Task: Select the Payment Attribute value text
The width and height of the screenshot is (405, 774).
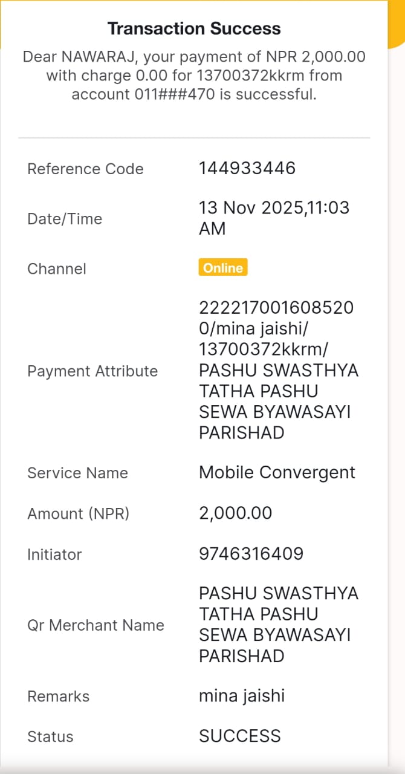Action: click(279, 370)
